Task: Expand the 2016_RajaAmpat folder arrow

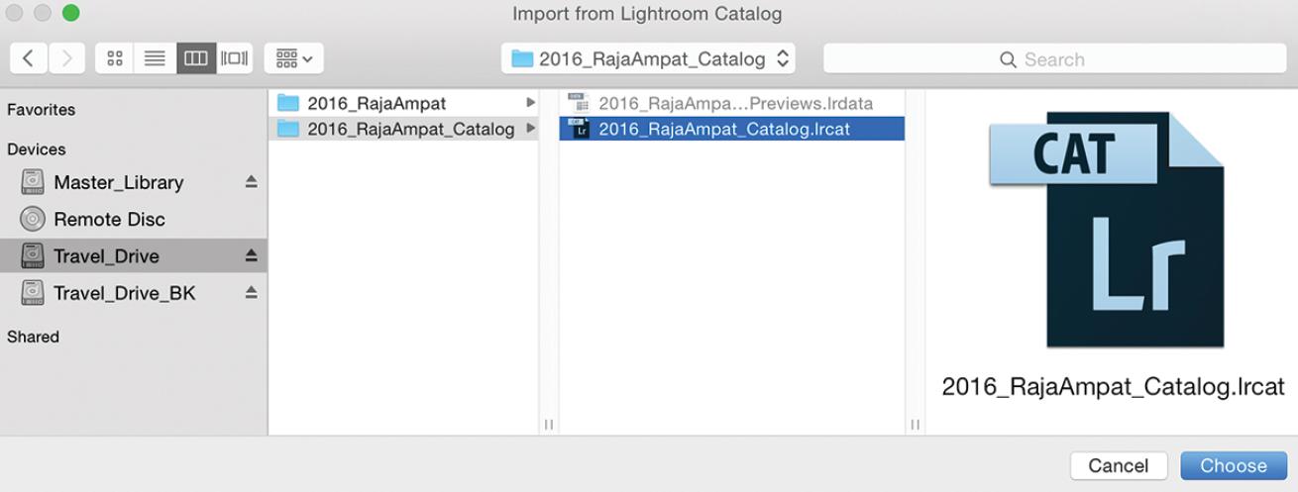Action: pyautogui.click(x=531, y=103)
